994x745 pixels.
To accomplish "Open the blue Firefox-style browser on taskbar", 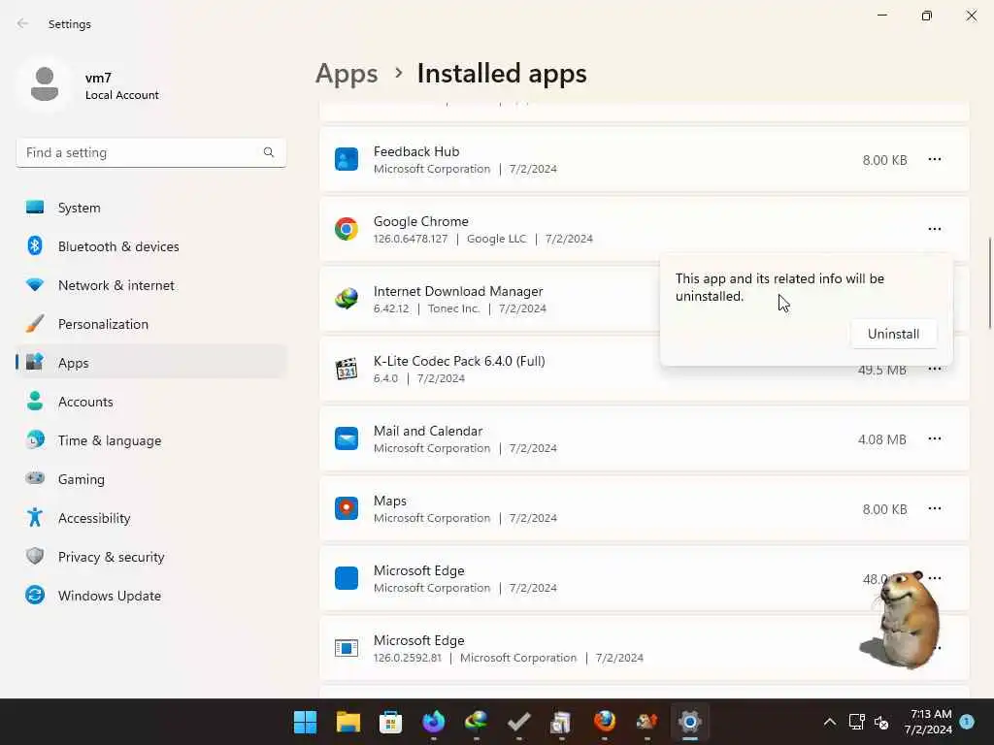I will (x=434, y=722).
